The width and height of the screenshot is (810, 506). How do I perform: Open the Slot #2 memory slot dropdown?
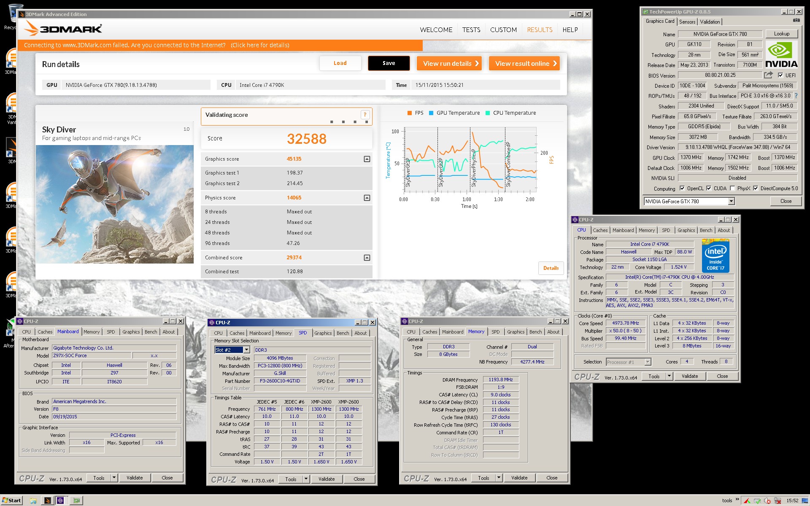[x=246, y=350]
